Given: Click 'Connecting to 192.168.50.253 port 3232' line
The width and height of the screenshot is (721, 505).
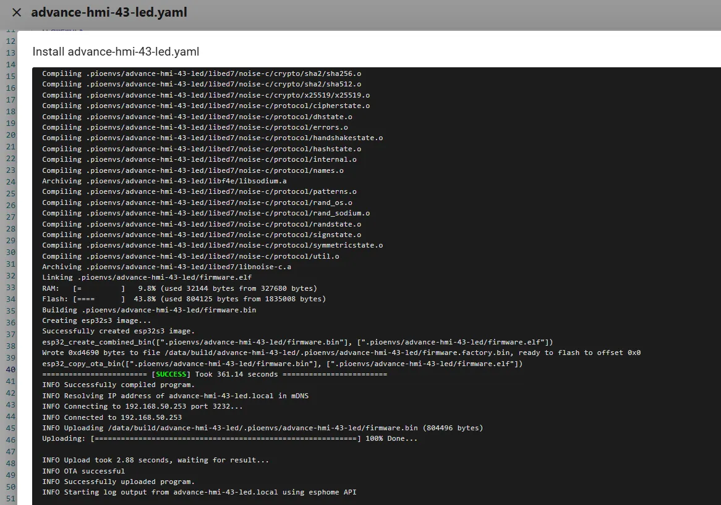Looking at the screenshot, I should pyautogui.click(x=142, y=406).
